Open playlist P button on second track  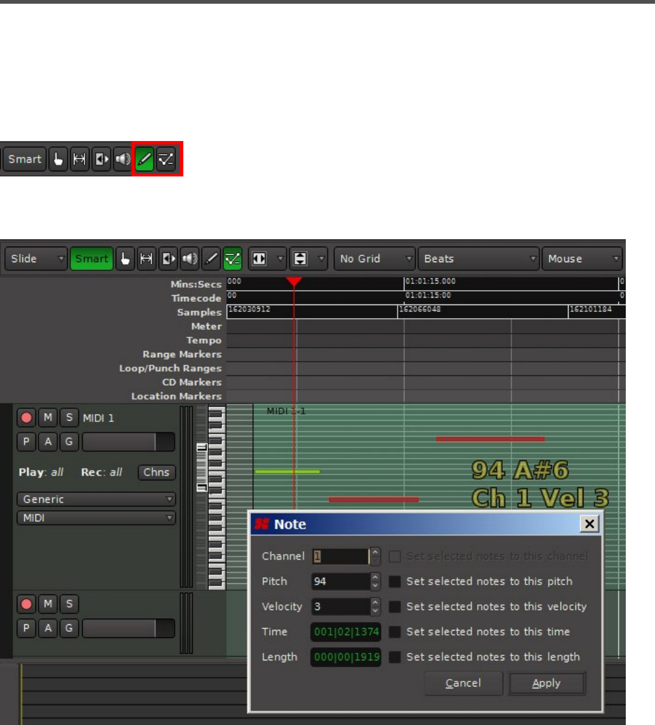point(26,628)
